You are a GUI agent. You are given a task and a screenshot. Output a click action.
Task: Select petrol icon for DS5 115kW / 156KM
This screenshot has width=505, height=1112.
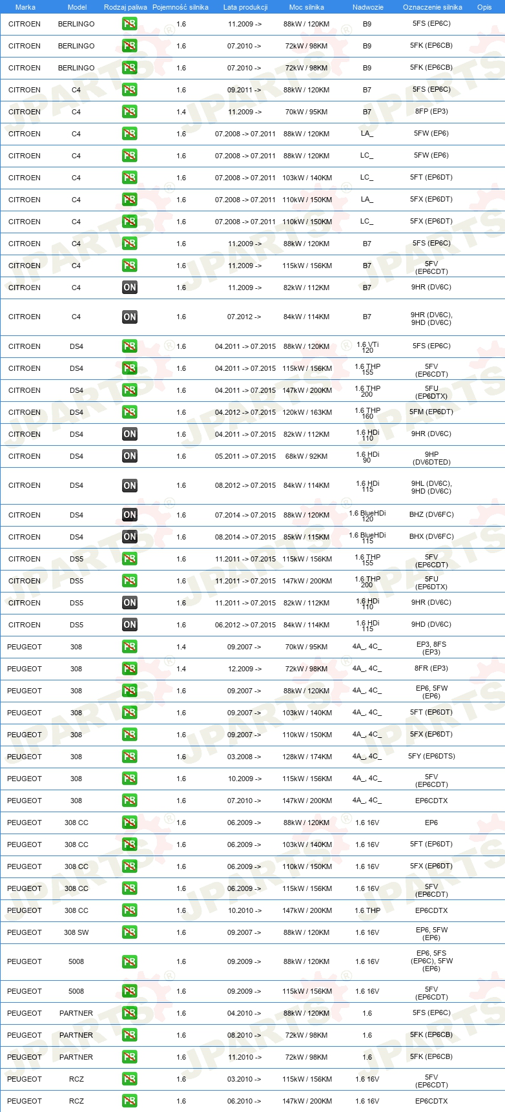(130, 559)
